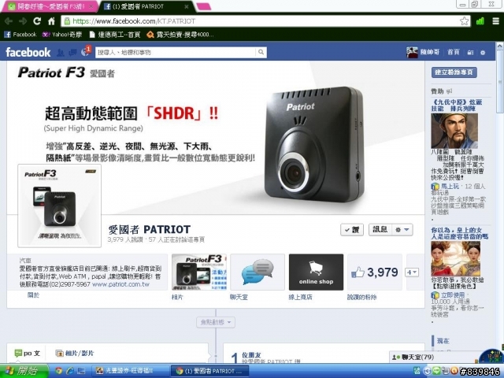Click the green bars extension icon
Screen dimensions: 504x378
480,21
